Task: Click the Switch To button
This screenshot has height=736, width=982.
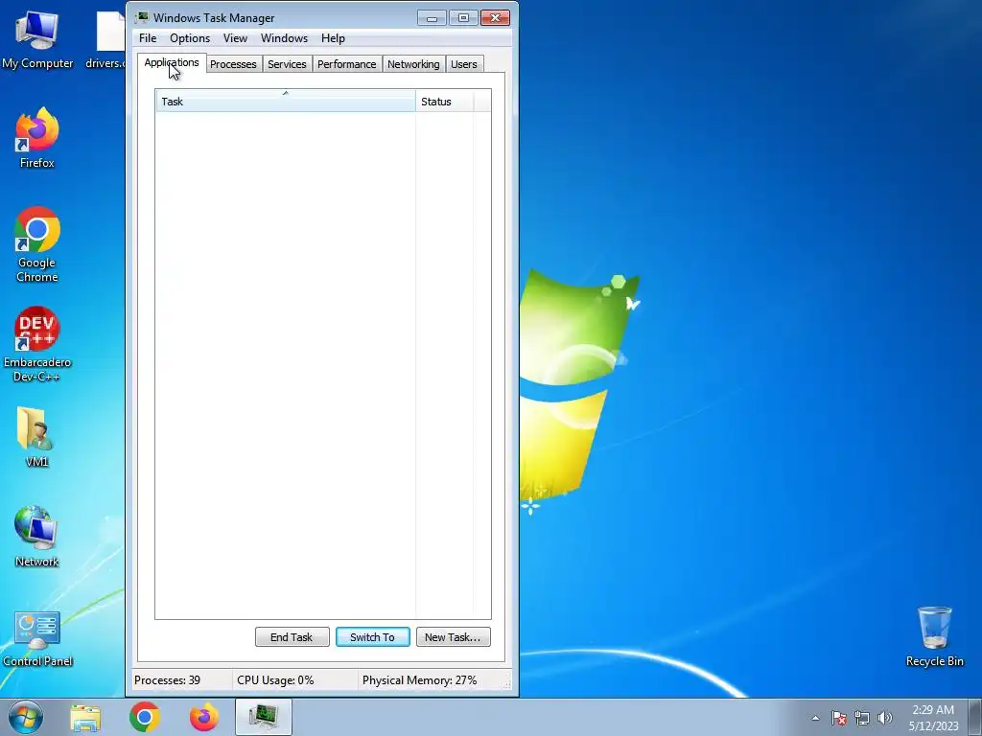Action: point(373,637)
